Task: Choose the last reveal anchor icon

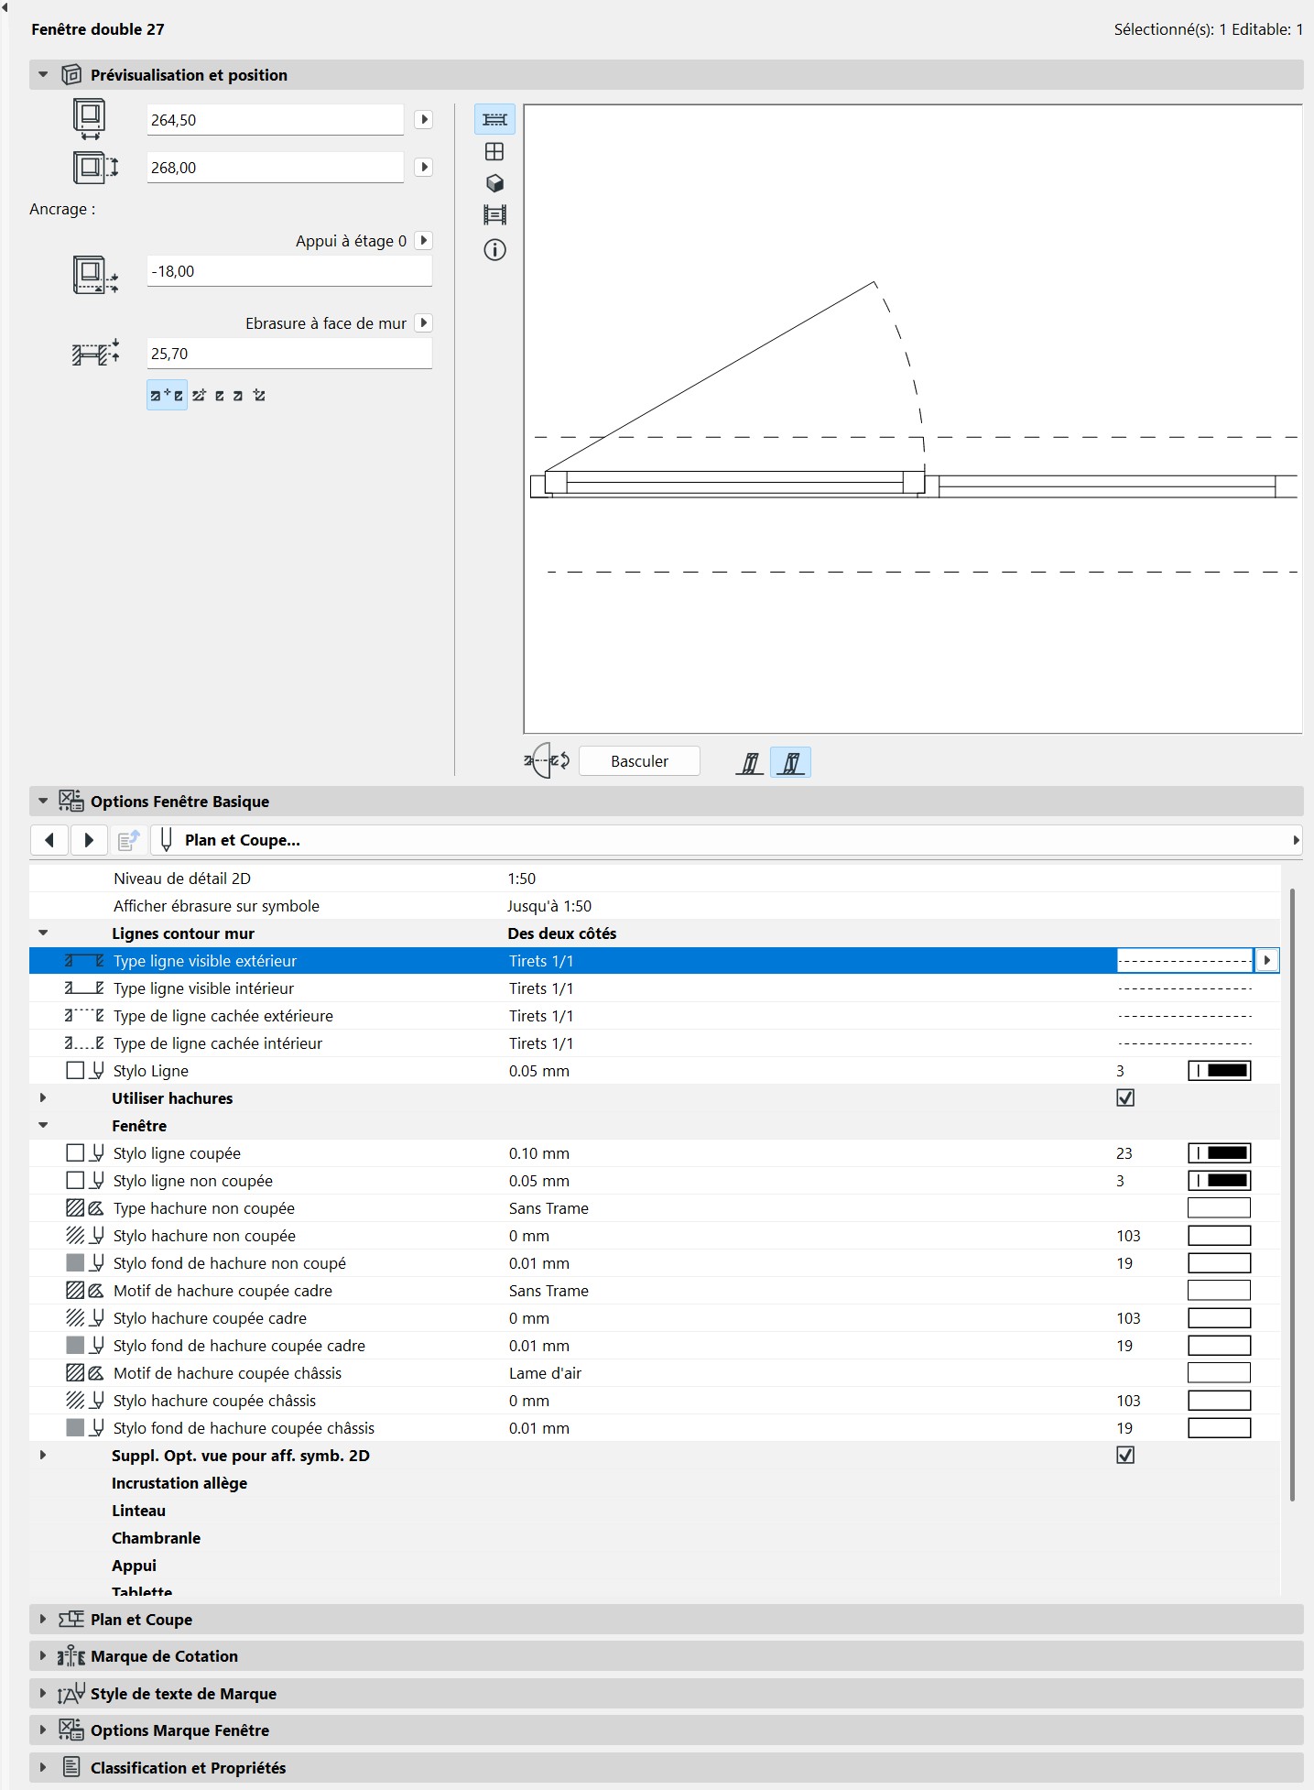Action: pos(259,395)
